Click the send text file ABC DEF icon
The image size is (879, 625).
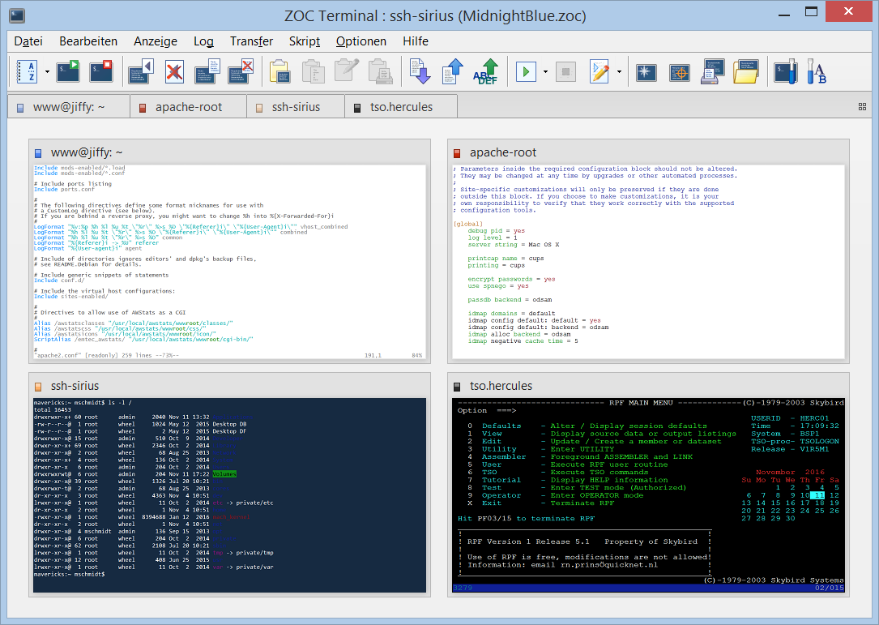click(485, 71)
